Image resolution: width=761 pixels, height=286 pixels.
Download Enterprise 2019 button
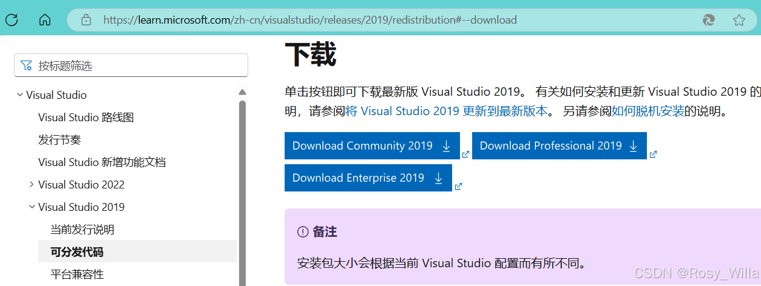tap(368, 178)
